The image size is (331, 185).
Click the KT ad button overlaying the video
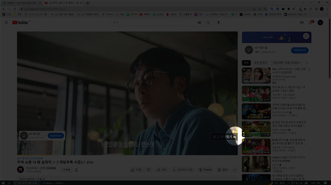point(56,136)
